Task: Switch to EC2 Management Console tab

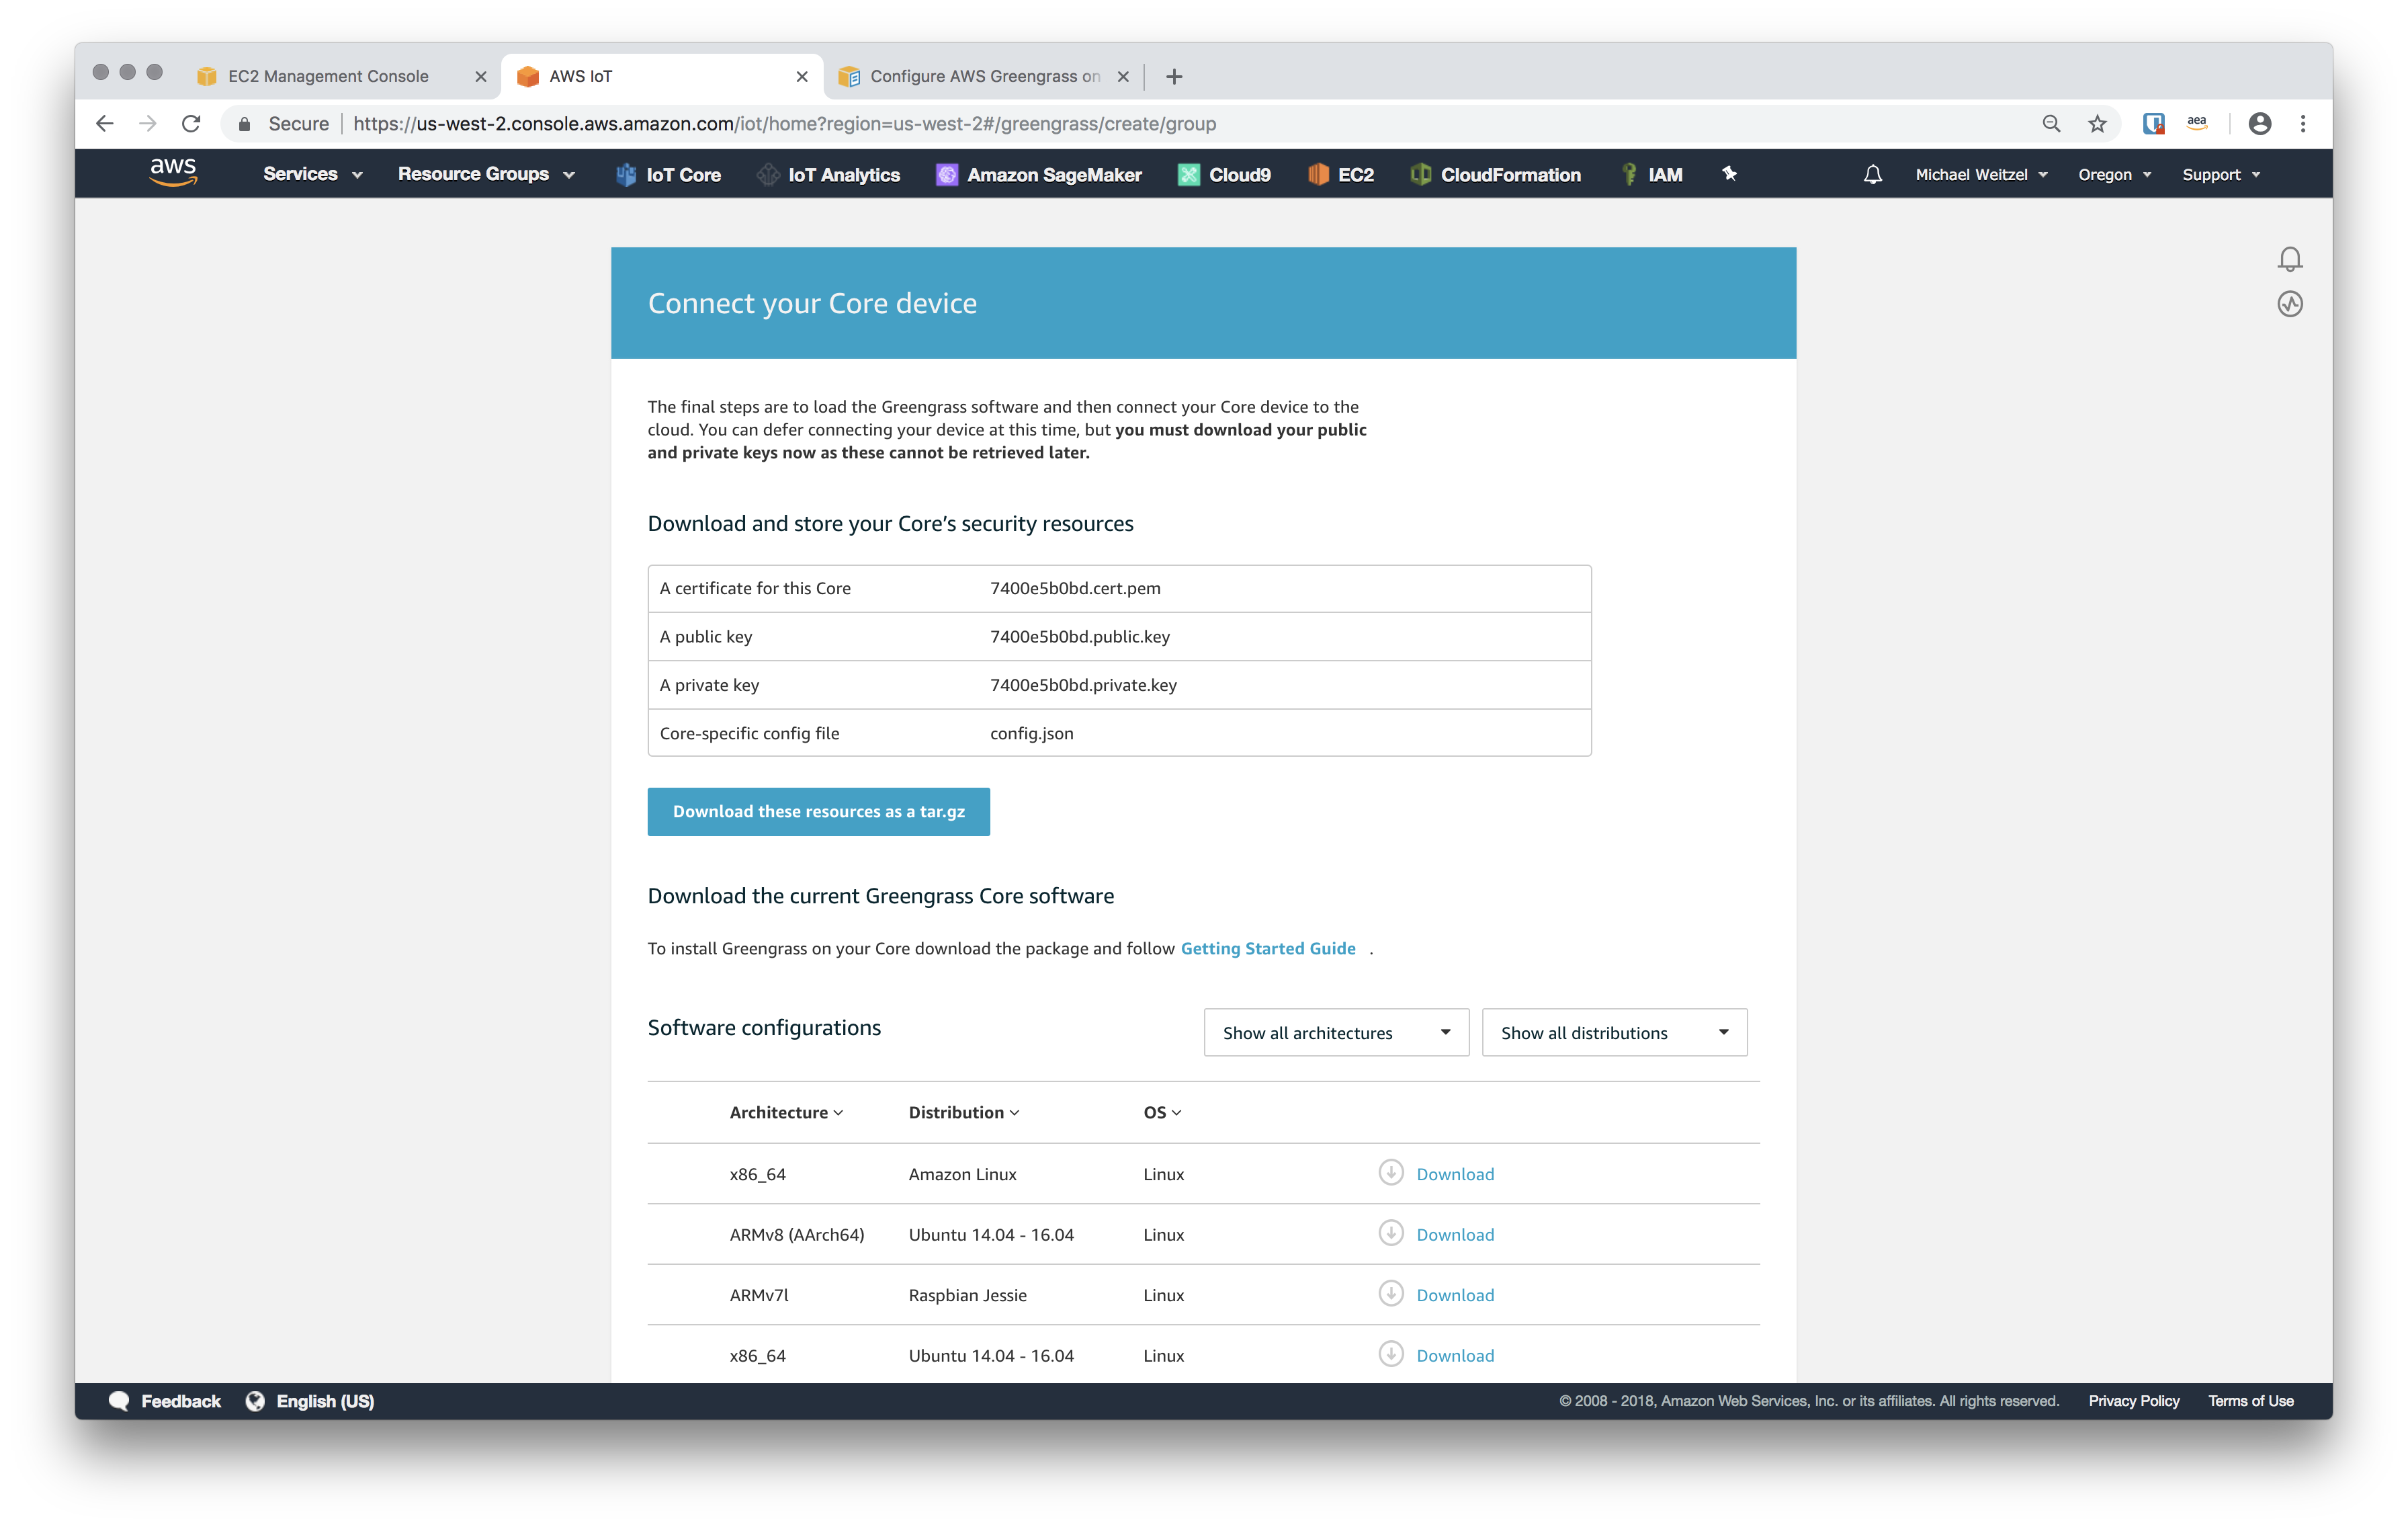Action: coord(328,76)
